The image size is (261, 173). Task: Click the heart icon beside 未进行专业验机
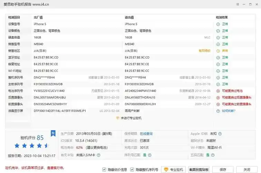[x=117, y=118]
